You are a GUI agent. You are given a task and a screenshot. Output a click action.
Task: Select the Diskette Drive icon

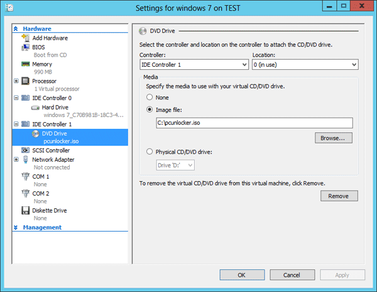(x=26, y=211)
